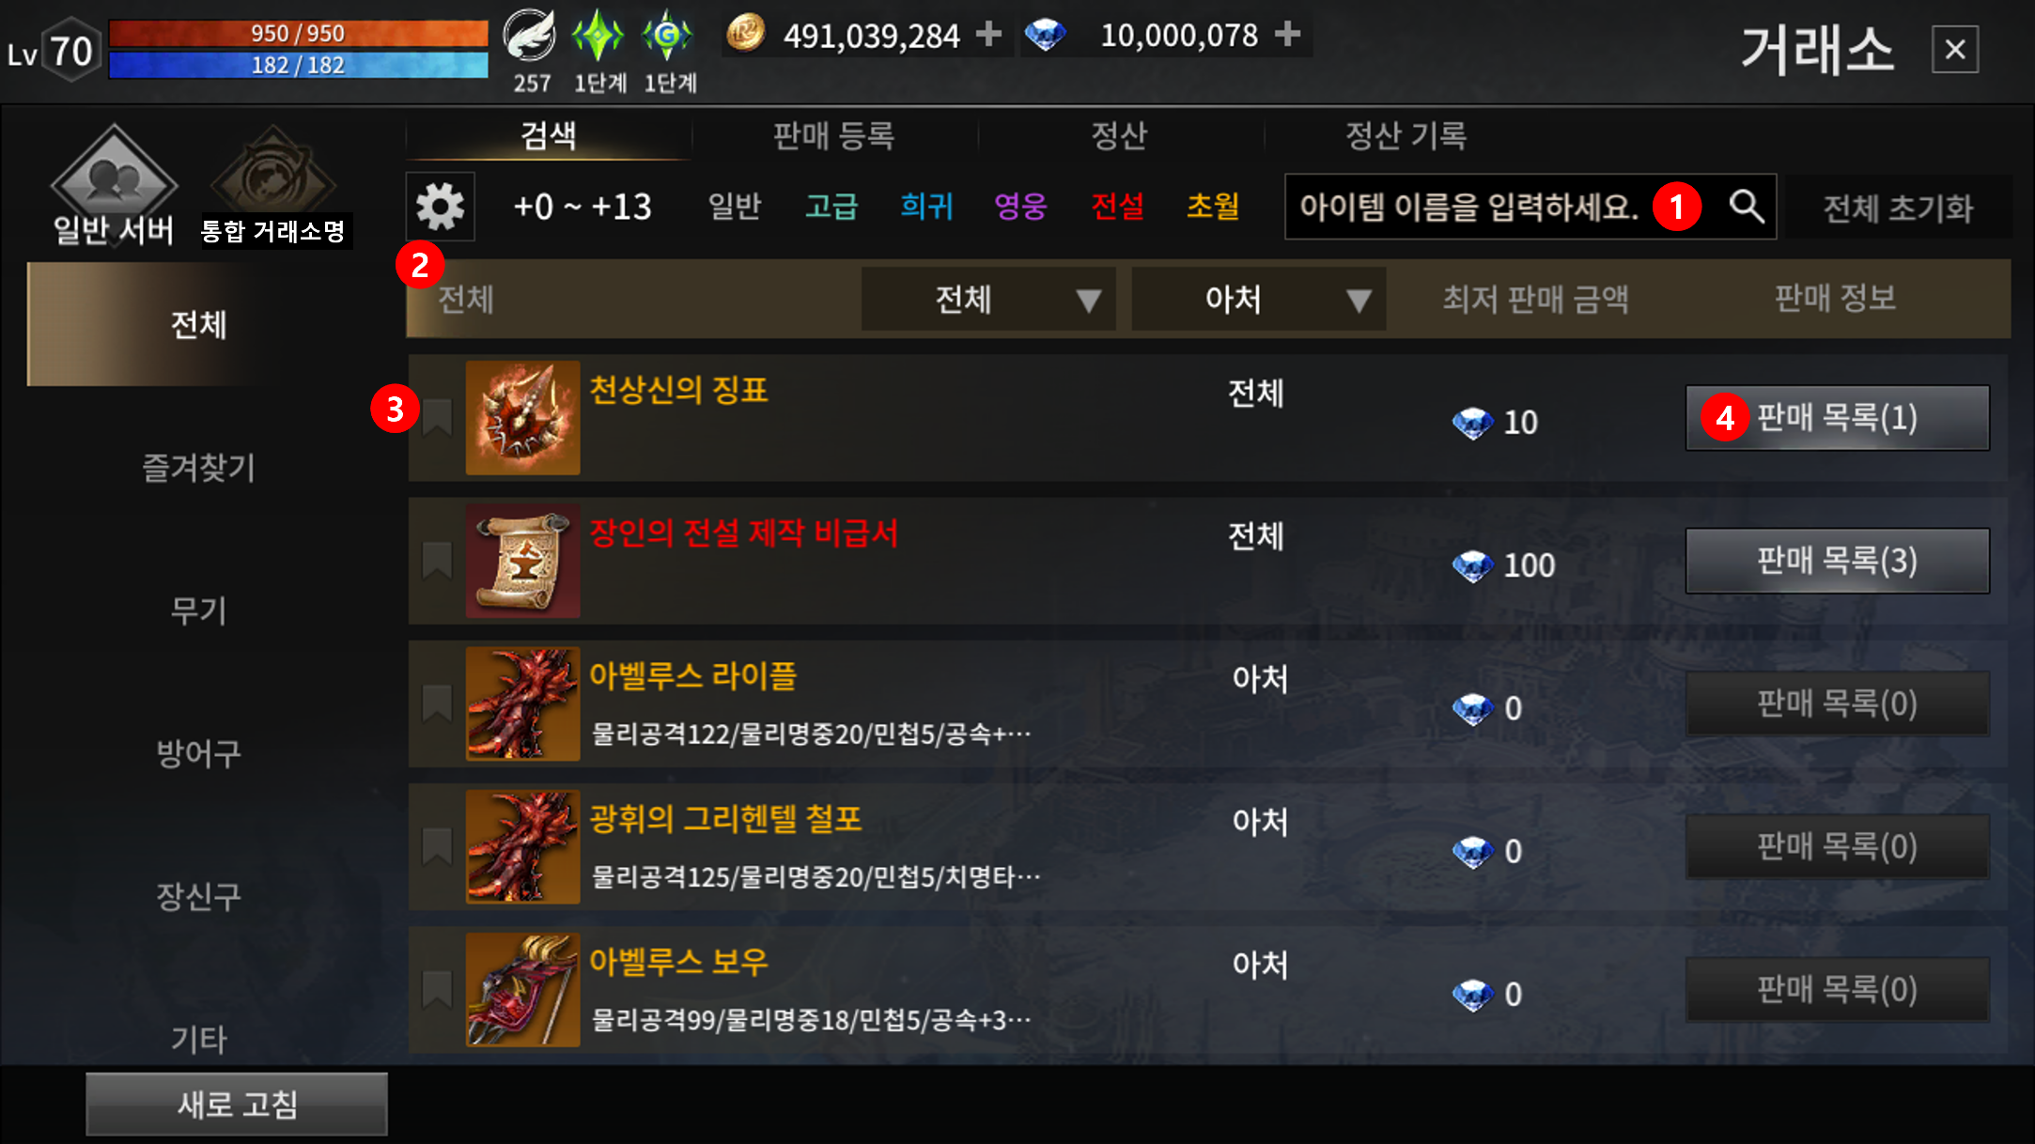Filter by red 전설 rarity grade
This screenshot has height=1144, width=2035.
[1117, 206]
